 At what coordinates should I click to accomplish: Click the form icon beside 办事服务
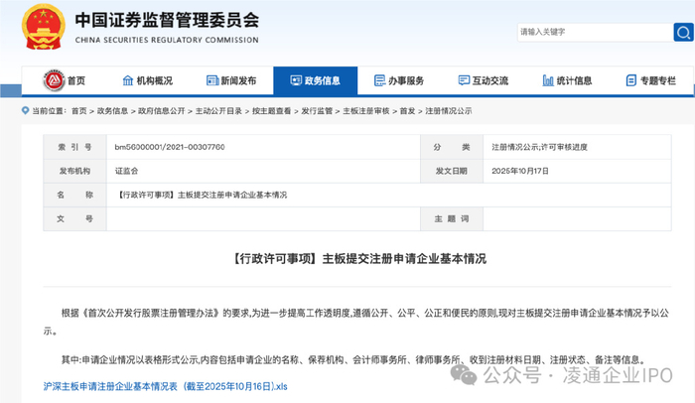pyautogui.click(x=380, y=80)
